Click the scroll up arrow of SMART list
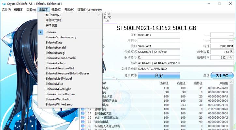Viewport: 236px width, 130px height. [x=232, y=83]
